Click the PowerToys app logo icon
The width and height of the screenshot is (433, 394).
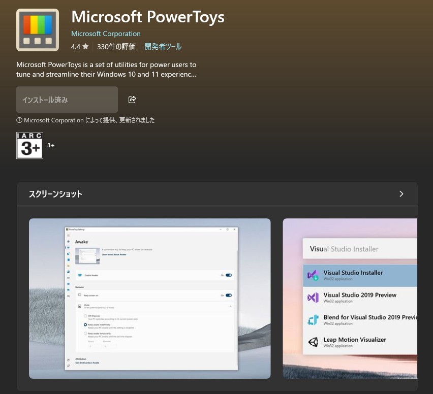pyautogui.click(x=38, y=30)
